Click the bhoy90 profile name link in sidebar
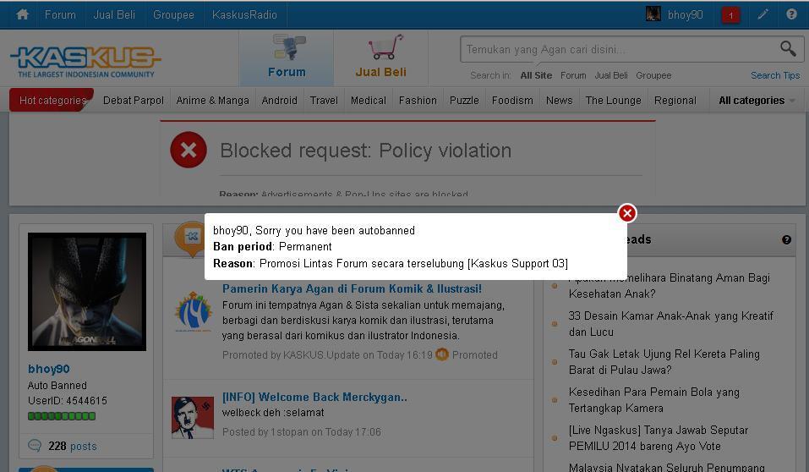 click(48, 369)
